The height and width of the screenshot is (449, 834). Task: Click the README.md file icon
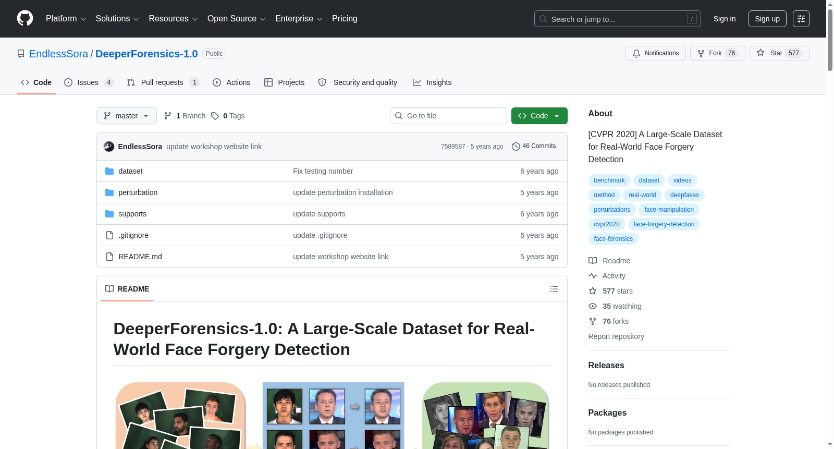click(109, 257)
